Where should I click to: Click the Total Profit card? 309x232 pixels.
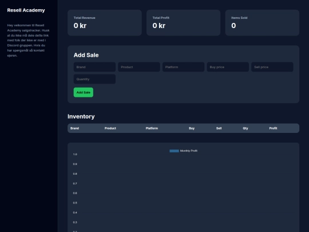[x=184, y=23]
